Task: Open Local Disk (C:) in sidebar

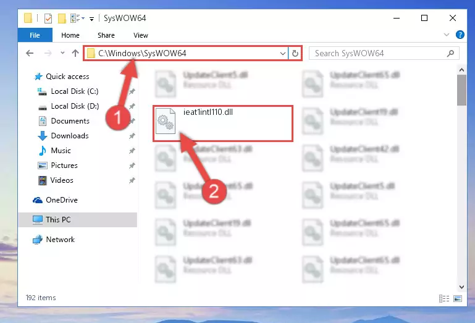Action: click(x=75, y=91)
